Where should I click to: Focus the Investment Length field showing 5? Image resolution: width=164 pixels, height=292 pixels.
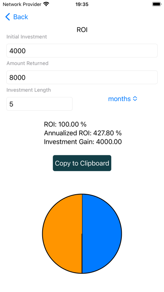coord(39,104)
